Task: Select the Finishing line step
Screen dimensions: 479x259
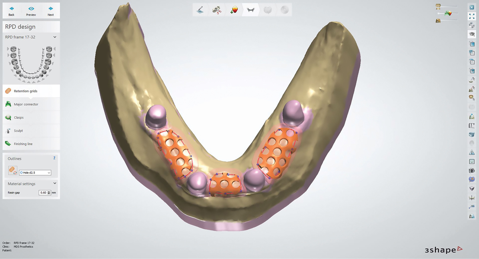Action: click(x=24, y=144)
